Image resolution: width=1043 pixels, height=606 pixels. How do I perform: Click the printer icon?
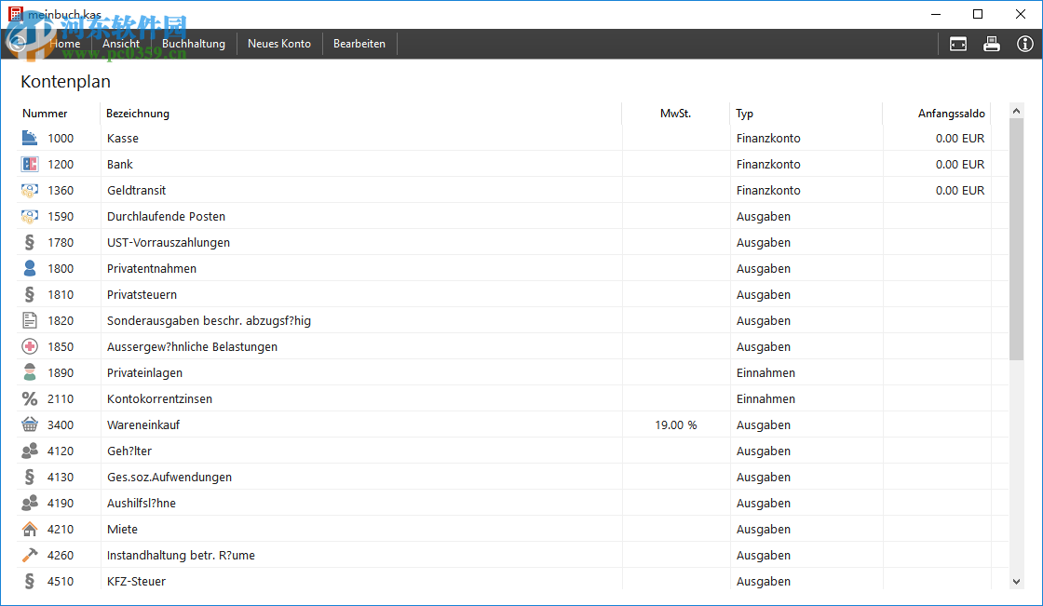(x=991, y=44)
